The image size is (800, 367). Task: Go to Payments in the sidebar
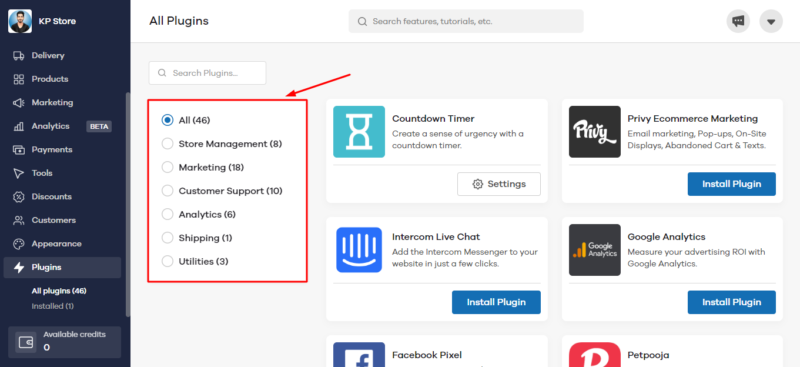click(x=52, y=149)
